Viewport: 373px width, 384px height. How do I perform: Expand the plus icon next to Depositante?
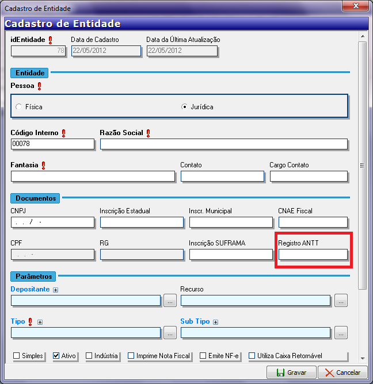pyautogui.click(x=56, y=290)
